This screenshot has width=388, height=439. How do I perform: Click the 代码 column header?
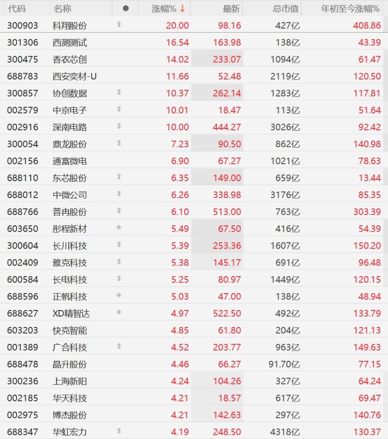click(x=17, y=8)
